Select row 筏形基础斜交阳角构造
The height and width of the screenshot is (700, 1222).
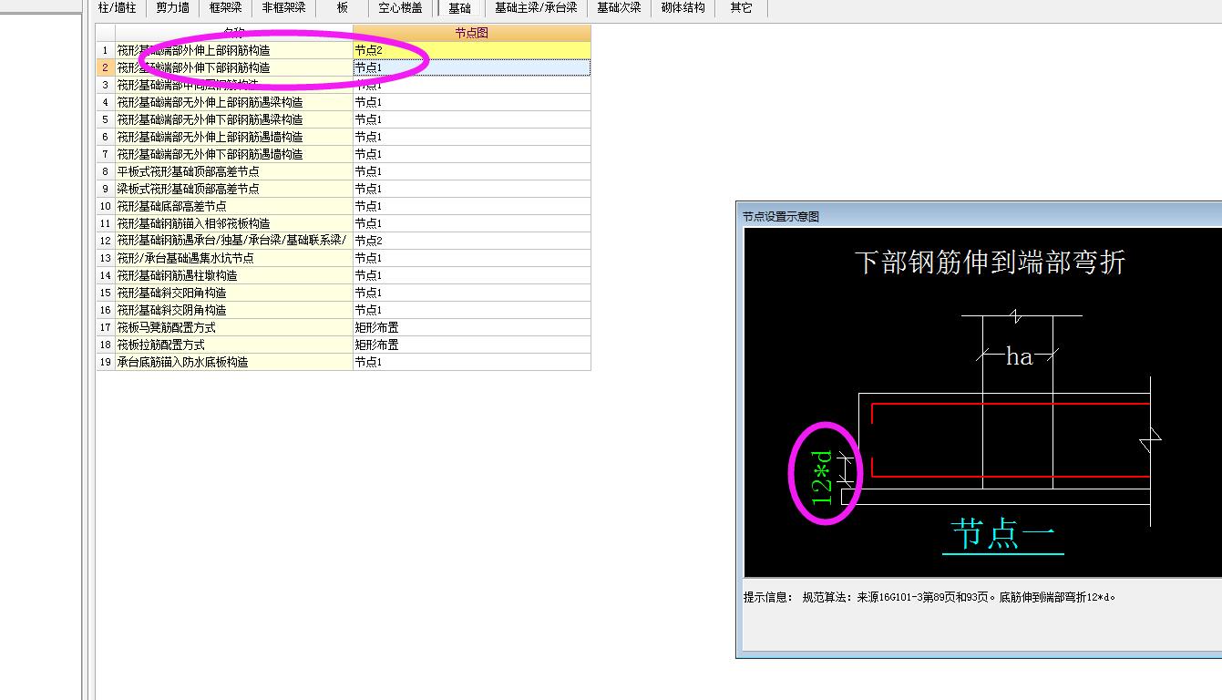coord(233,293)
